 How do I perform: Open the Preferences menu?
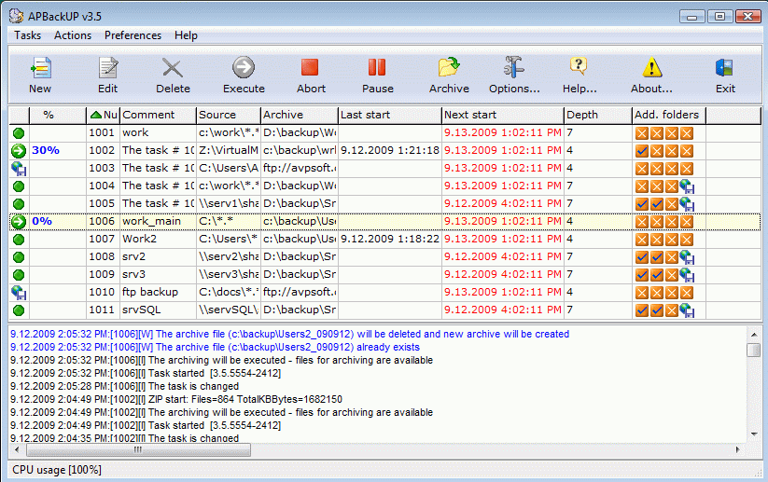coord(133,35)
